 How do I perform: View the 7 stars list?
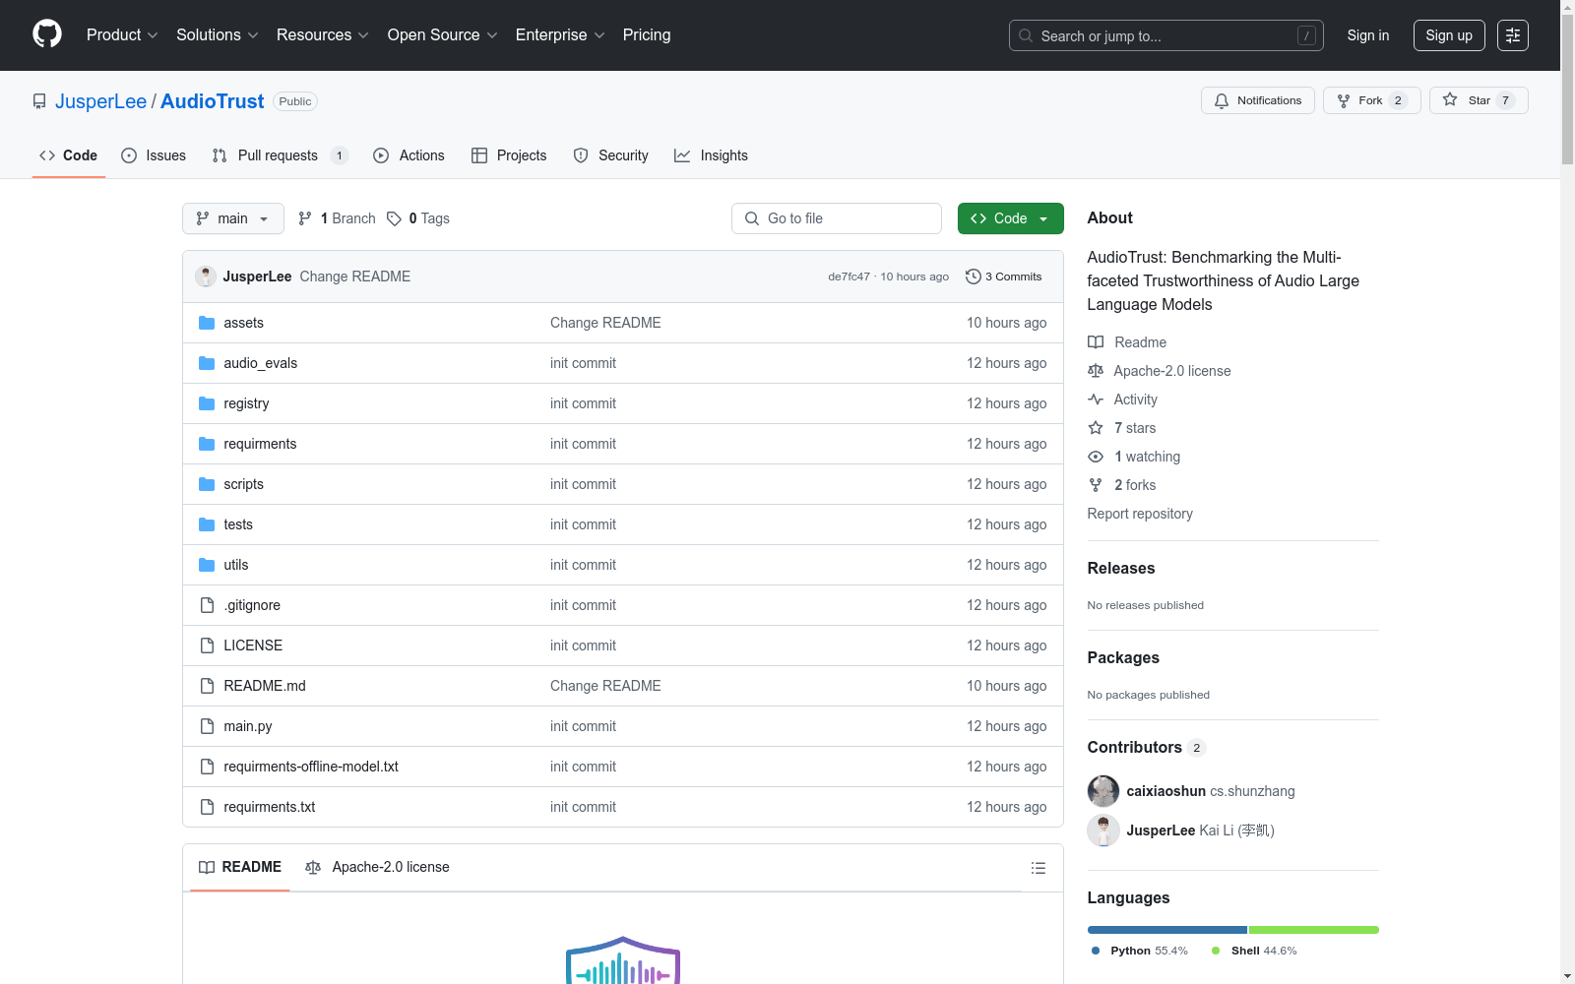coord(1122,428)
